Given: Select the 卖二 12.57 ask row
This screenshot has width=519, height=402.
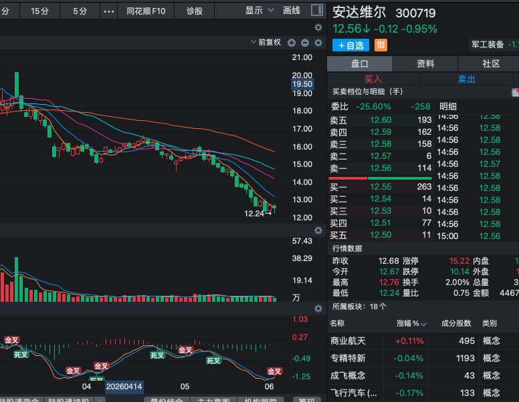Looking at the screenshot, I should (x=381, y=156).
